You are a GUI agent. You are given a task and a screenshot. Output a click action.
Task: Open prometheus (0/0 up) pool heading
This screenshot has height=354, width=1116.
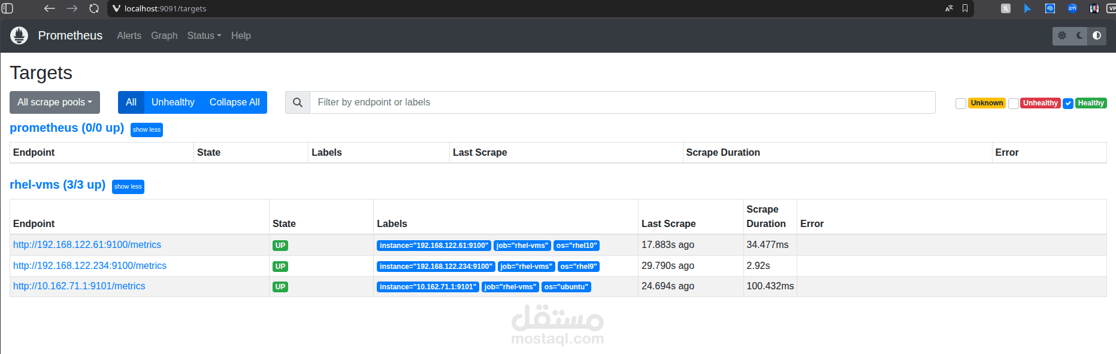click(x=67, y=128)
